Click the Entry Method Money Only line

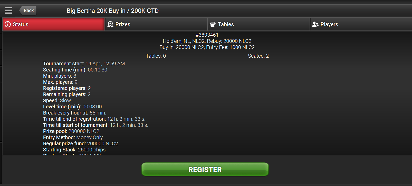click(x=73, y=137)
